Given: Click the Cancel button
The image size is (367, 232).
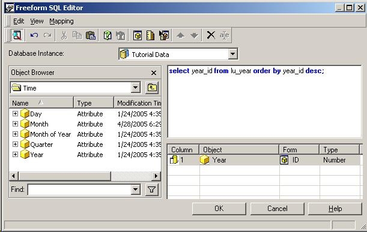Looking at the screenshot, I should coord(277,209).
